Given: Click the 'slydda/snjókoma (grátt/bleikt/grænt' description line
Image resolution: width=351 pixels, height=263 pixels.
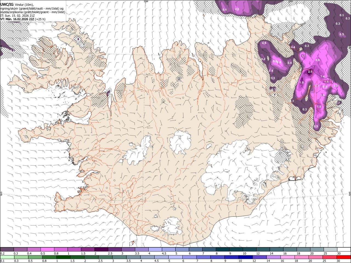Looking at the screenshot, I should pos(33,12).
